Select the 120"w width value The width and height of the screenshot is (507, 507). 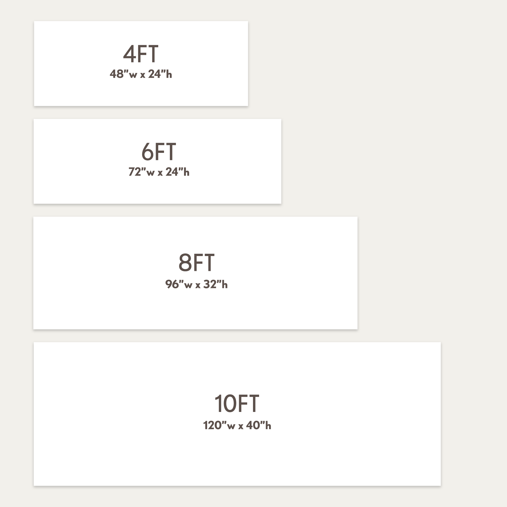point(219,425)
